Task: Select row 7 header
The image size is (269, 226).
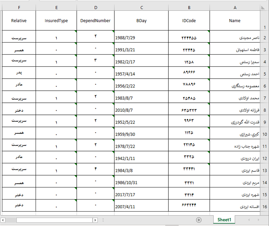Action: [265, 99]
